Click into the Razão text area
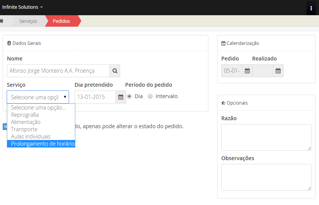 [266, 137]
